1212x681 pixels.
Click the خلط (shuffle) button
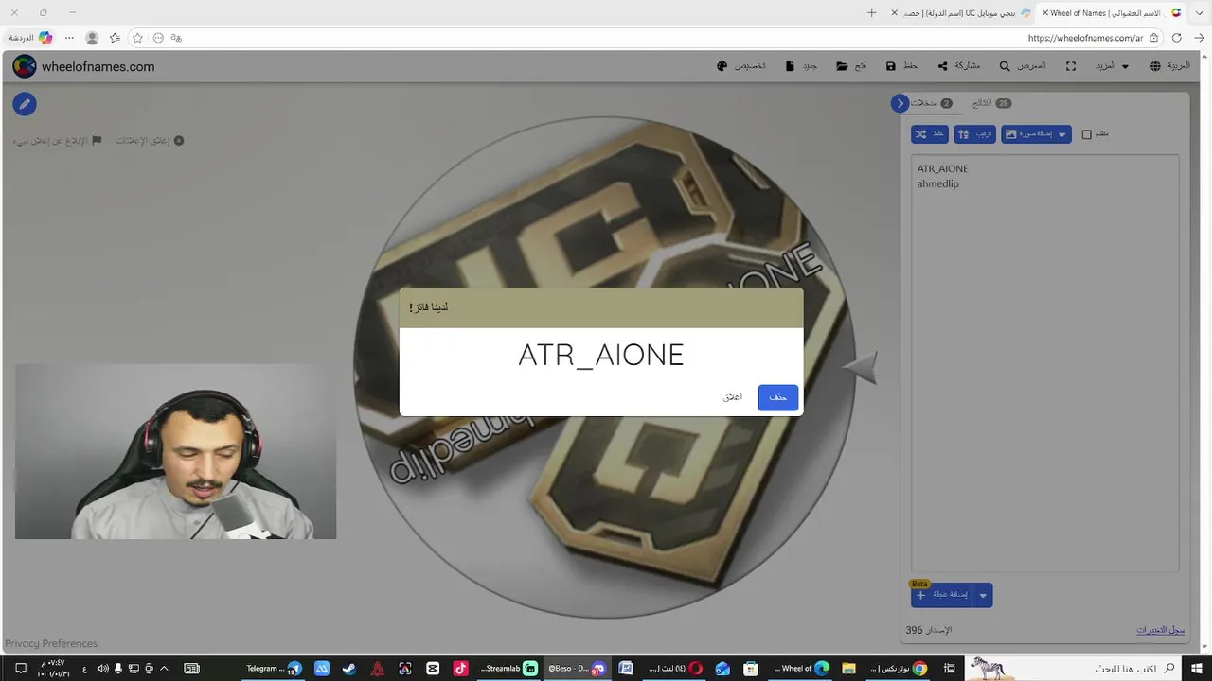pyautogui.click(x=930, y=134)
